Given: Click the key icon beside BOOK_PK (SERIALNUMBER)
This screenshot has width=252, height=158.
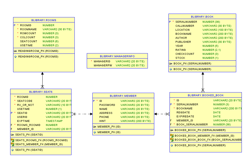Looking at the screenshot, I should (x=171, y=64).
